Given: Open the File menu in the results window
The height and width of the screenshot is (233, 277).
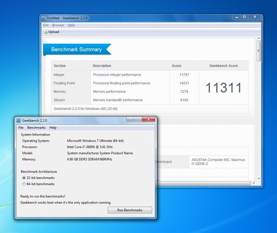Looking at the screenshot, I should point(46,25).
